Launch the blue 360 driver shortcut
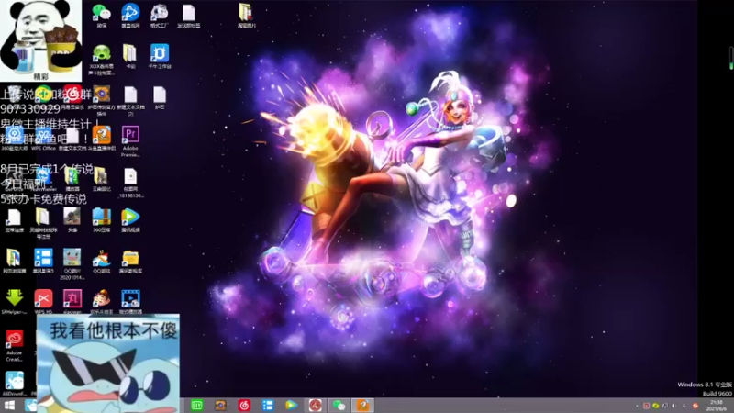Viewport: 734px width, 413px height. pos(14,139)
